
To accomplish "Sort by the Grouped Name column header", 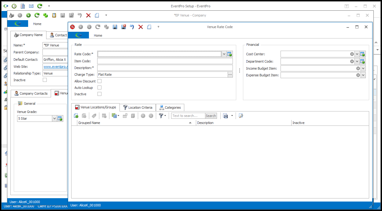I will [136, 123].
